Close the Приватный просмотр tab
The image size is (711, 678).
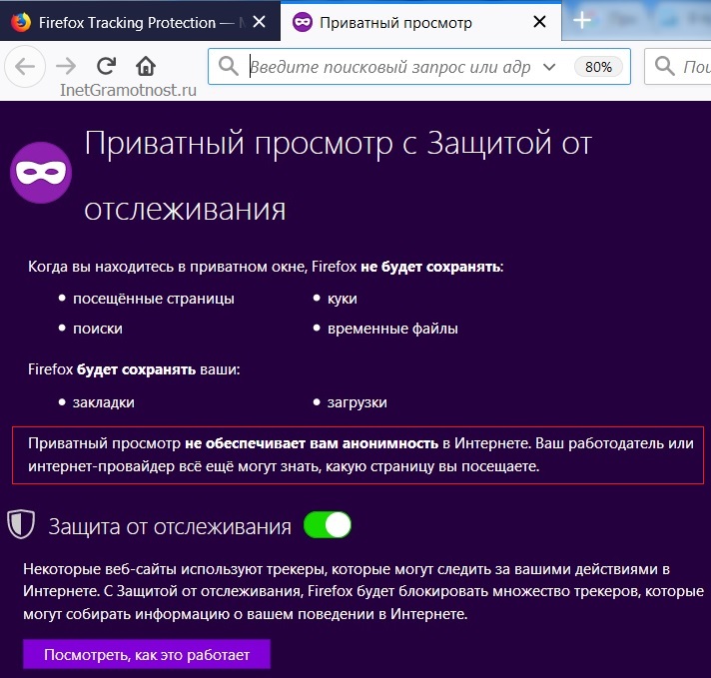539,21
